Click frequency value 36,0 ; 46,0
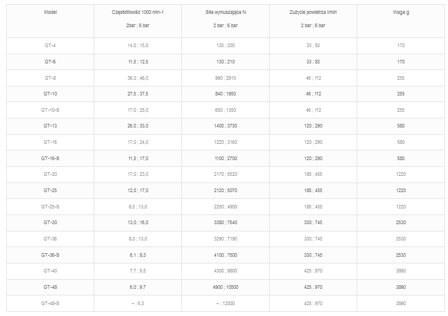This screenshot has height=316, width=448. click(x=138, y=78)
